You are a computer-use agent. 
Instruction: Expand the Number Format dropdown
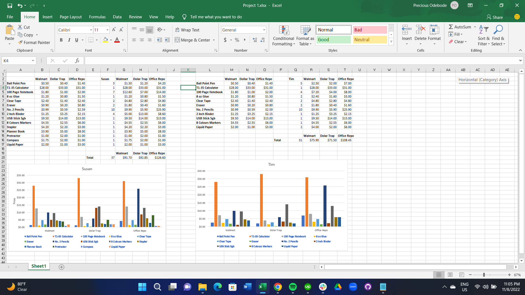263,30
